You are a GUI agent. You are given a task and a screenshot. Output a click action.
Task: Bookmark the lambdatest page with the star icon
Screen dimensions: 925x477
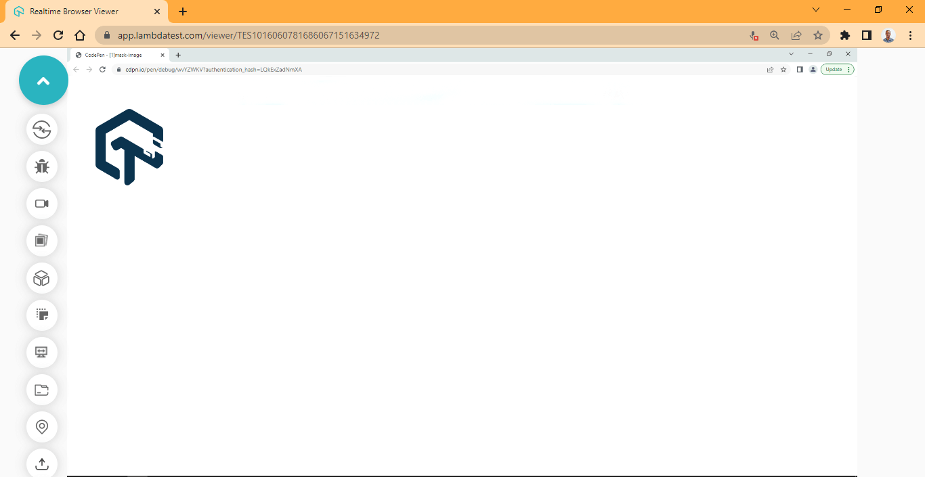pyautogui.click(x=818, y=35)
